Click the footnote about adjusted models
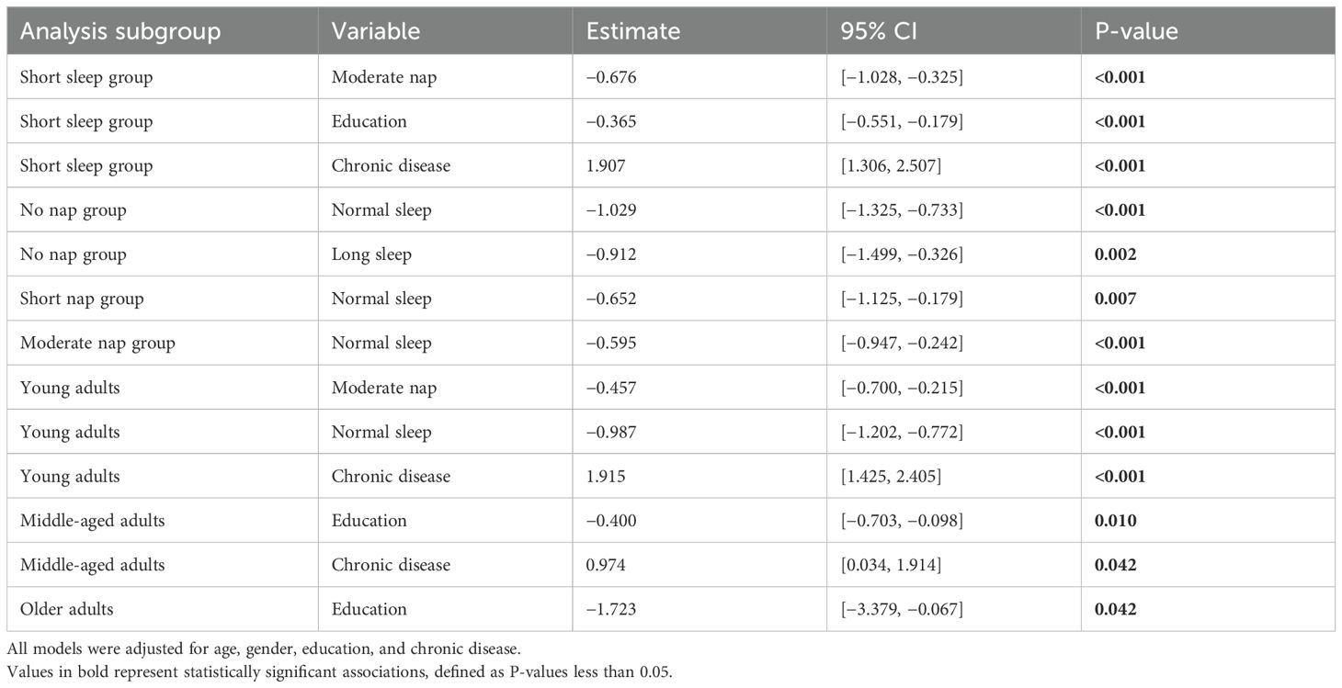This screenshot has width=1342, height=688. click(x=268, y=651)
